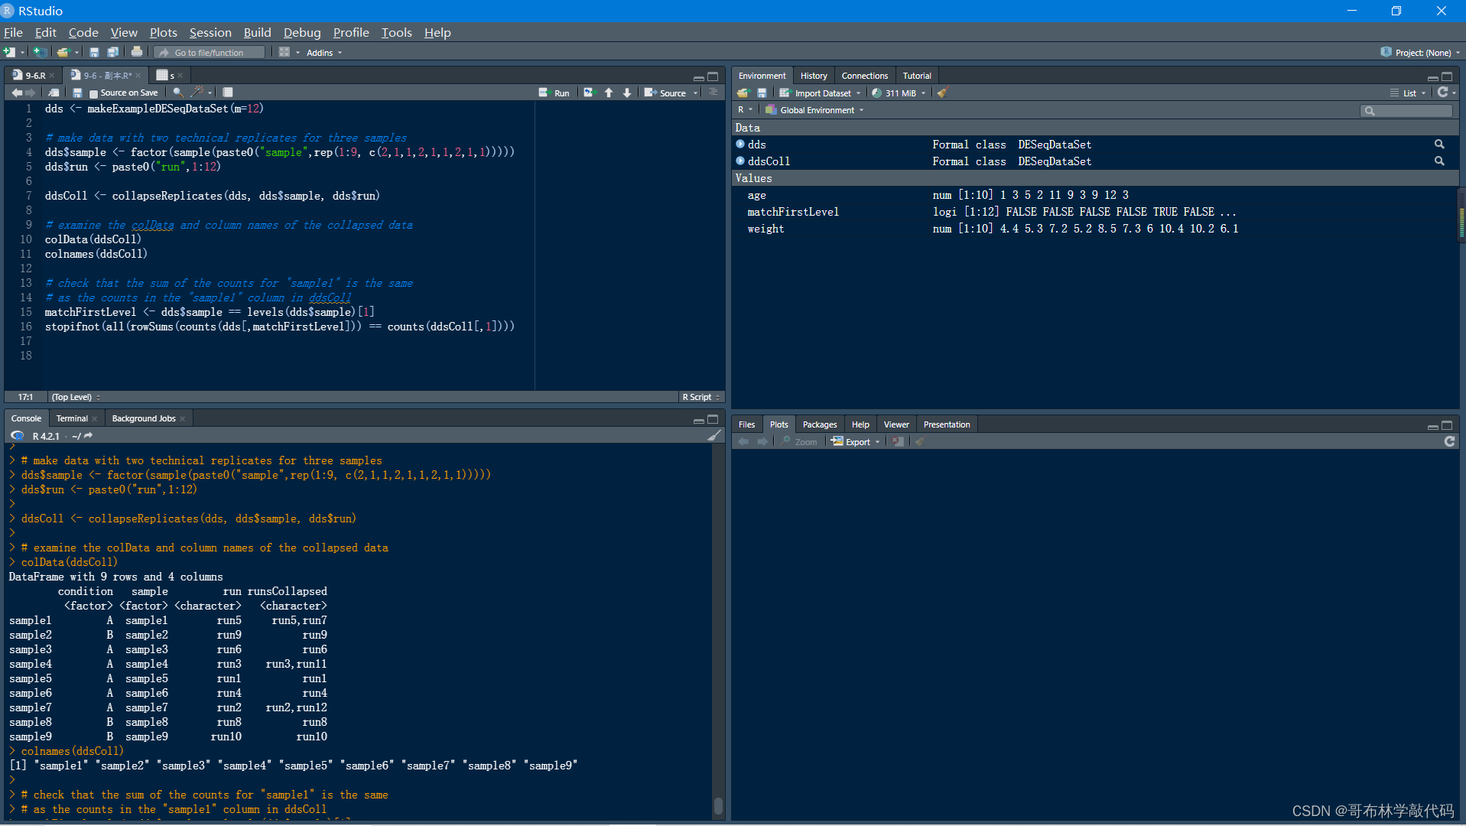Click Go to file/function search box

pyautogui.click(x=209, y=53)
